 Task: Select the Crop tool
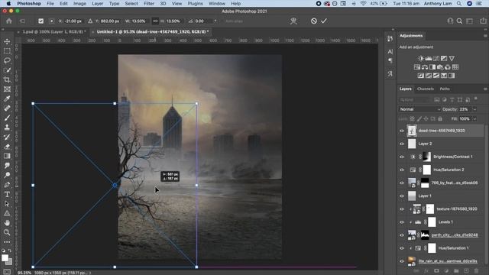7,79
